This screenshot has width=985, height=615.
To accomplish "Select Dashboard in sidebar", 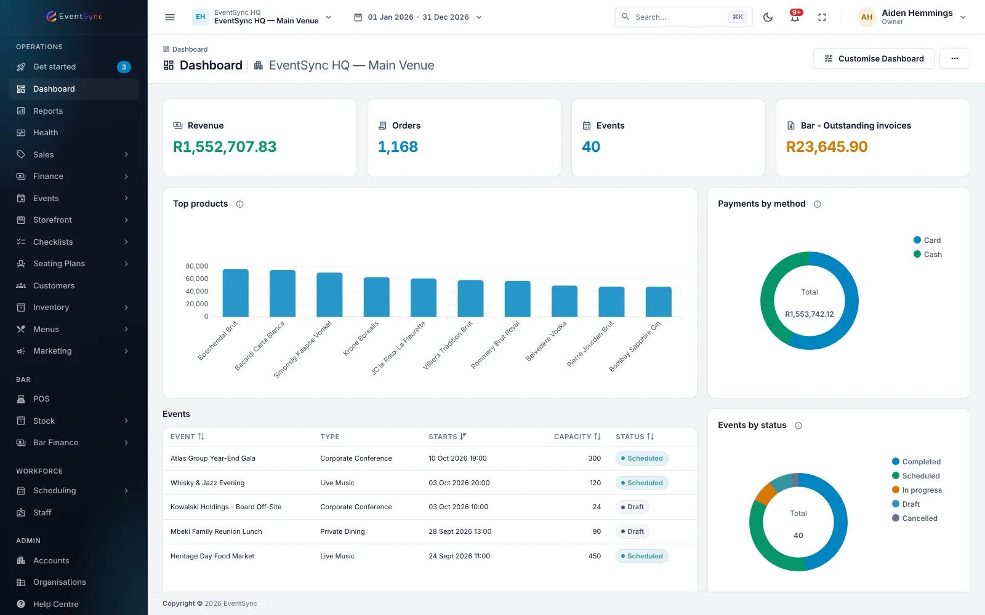I will point(74,89).
